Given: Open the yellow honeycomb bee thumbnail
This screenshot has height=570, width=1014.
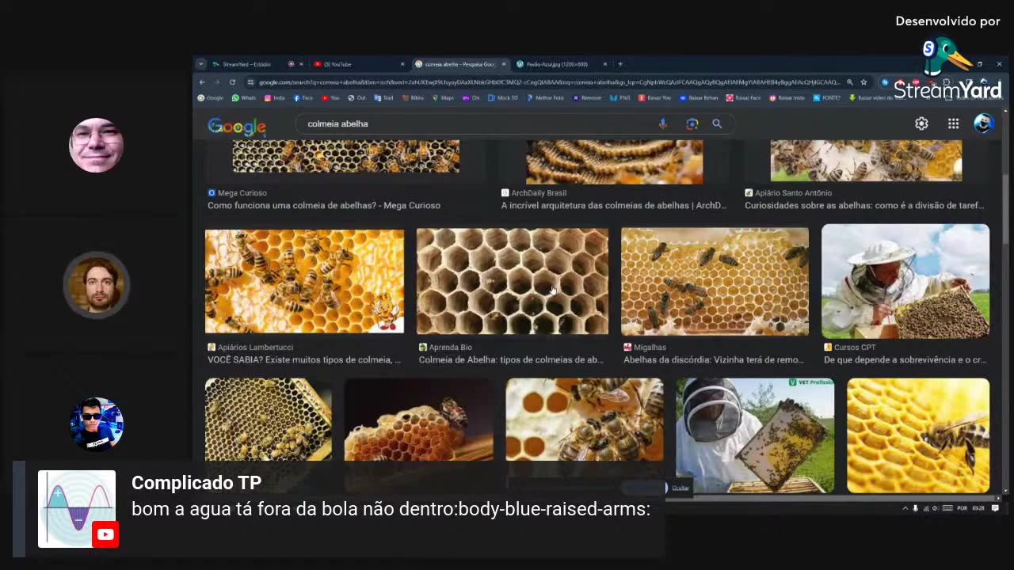Looking at the screenshot, I should [x=918, y=435].
